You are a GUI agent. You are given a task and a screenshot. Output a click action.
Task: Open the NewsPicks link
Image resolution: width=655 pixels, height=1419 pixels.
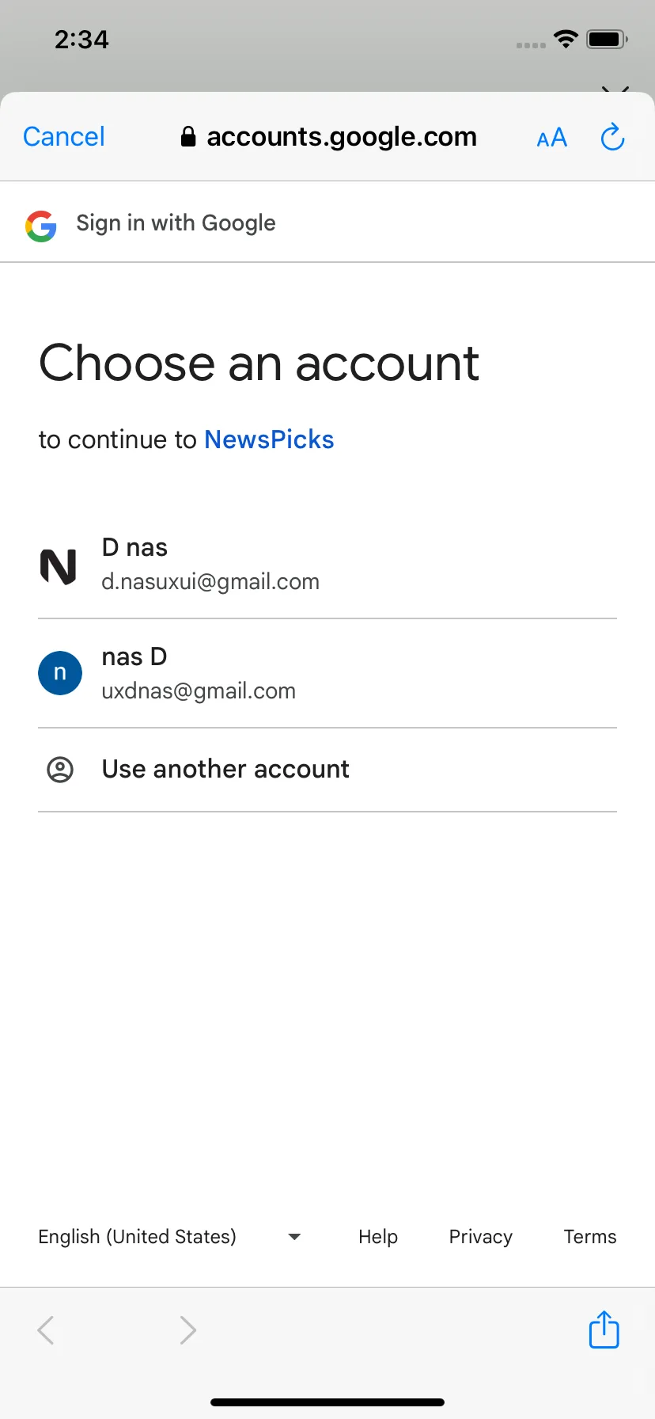pos(269,439)
